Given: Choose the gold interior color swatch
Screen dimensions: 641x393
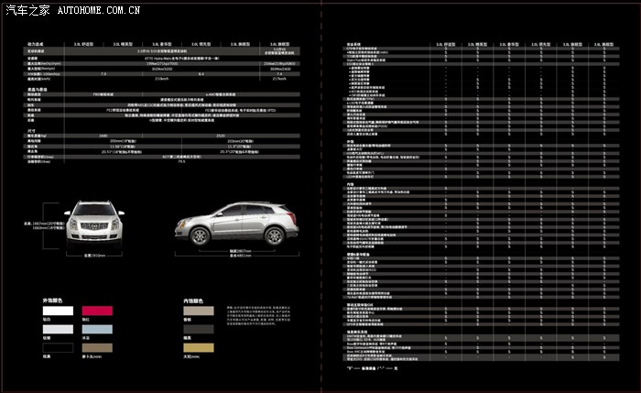Looking at the screenshot, I should pyautogui.click(x=198, y=348).
